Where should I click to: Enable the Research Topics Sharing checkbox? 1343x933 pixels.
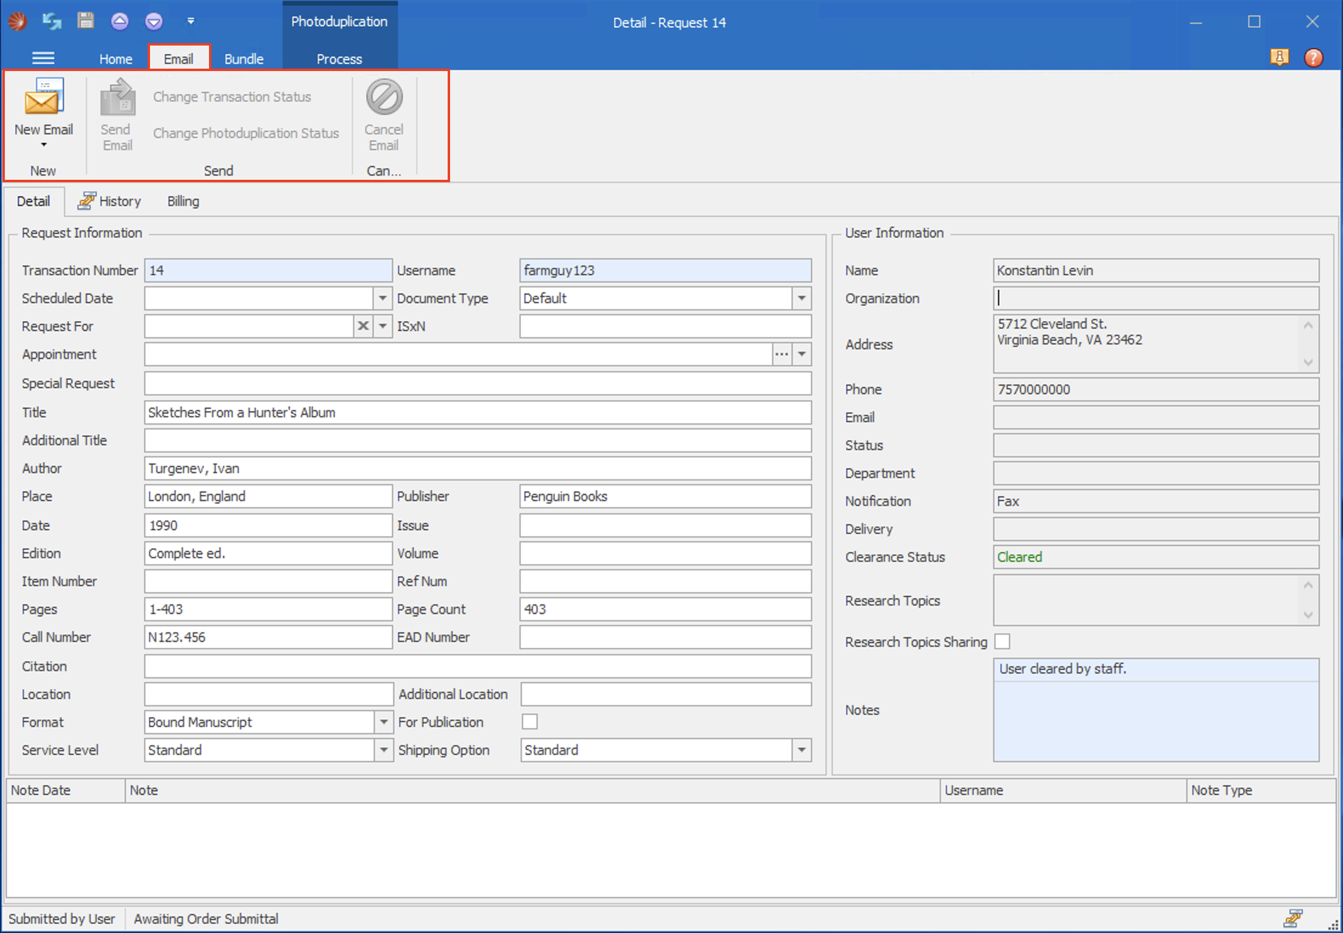(x=1002, y=641)
